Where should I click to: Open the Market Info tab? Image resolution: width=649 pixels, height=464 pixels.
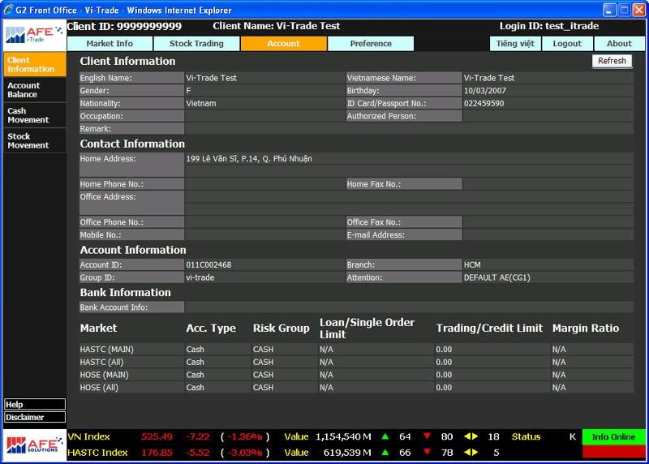[110, 44]
